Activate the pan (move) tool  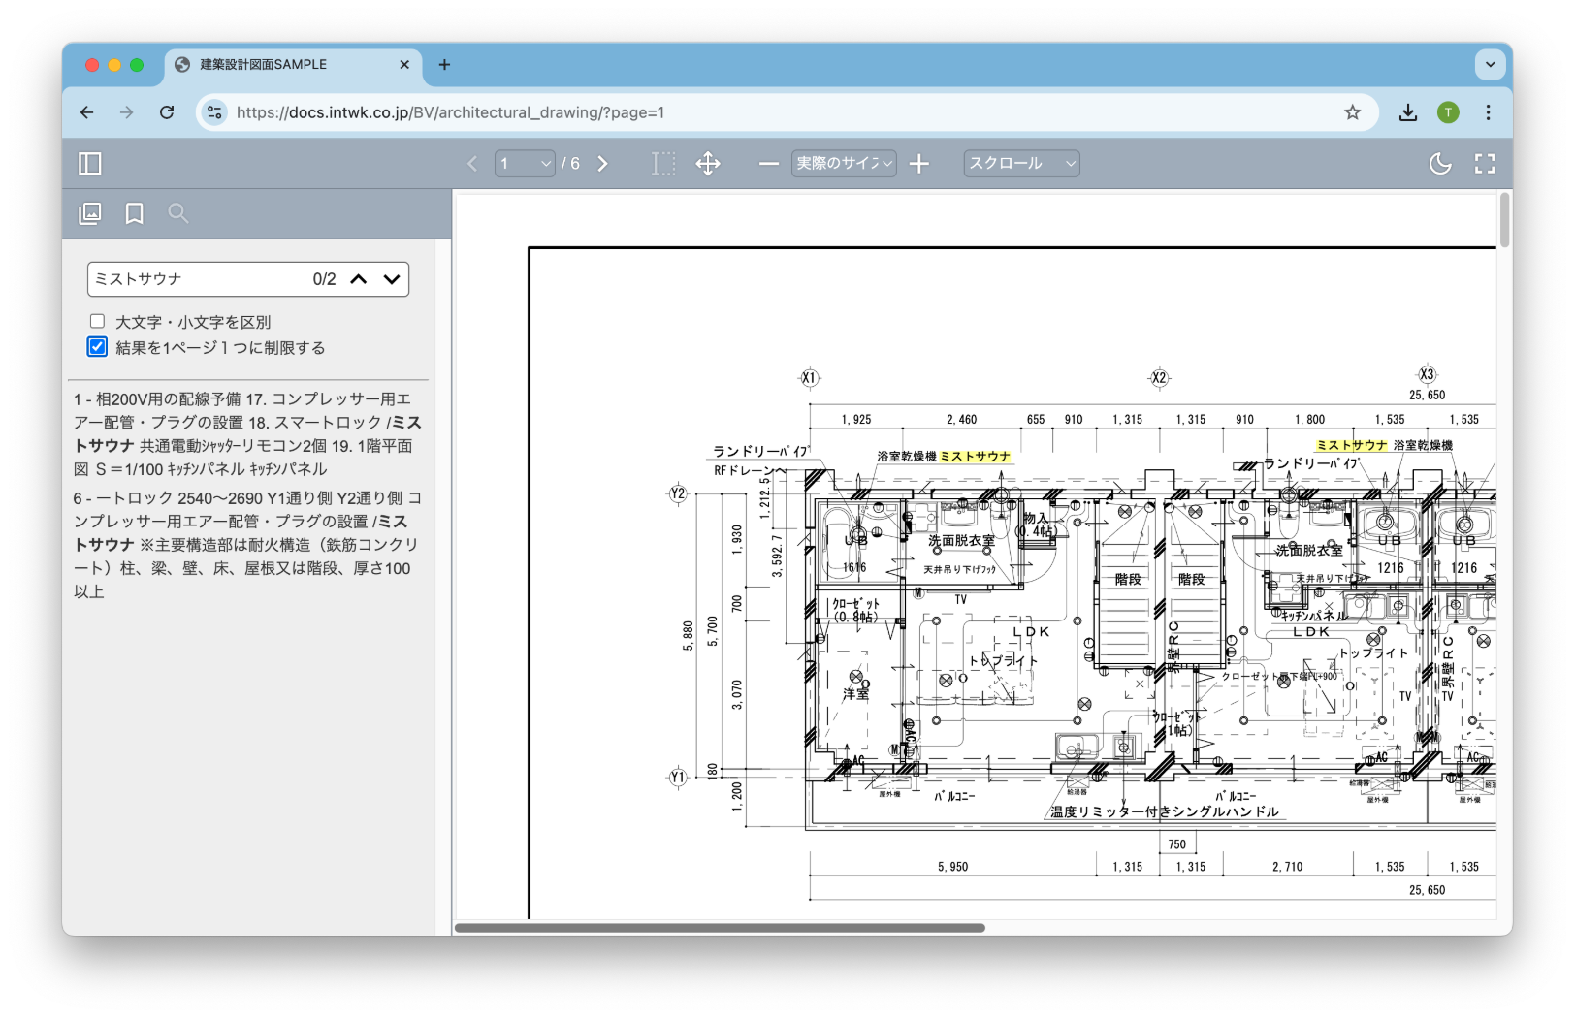pos(708,164)
